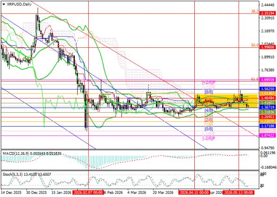Click the orange highlighted consolidation rectangle
277x197 pixels.
coord(226,101)
